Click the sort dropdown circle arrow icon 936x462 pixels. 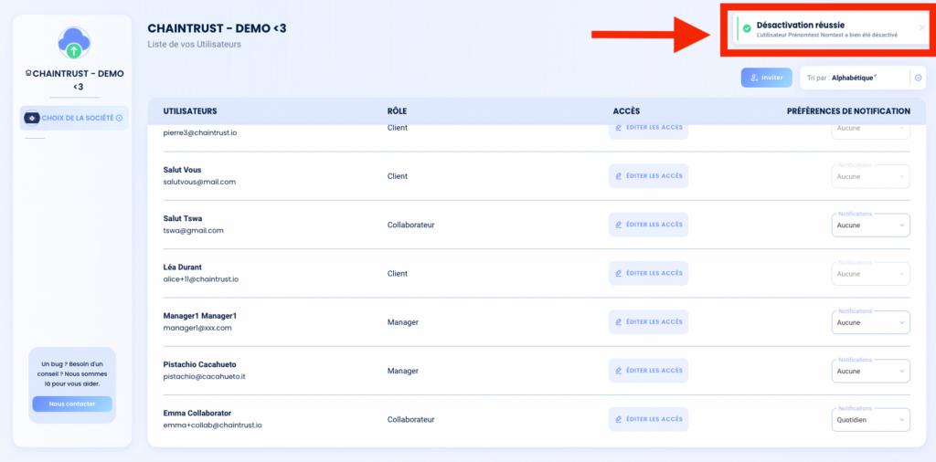coord(918,78)
